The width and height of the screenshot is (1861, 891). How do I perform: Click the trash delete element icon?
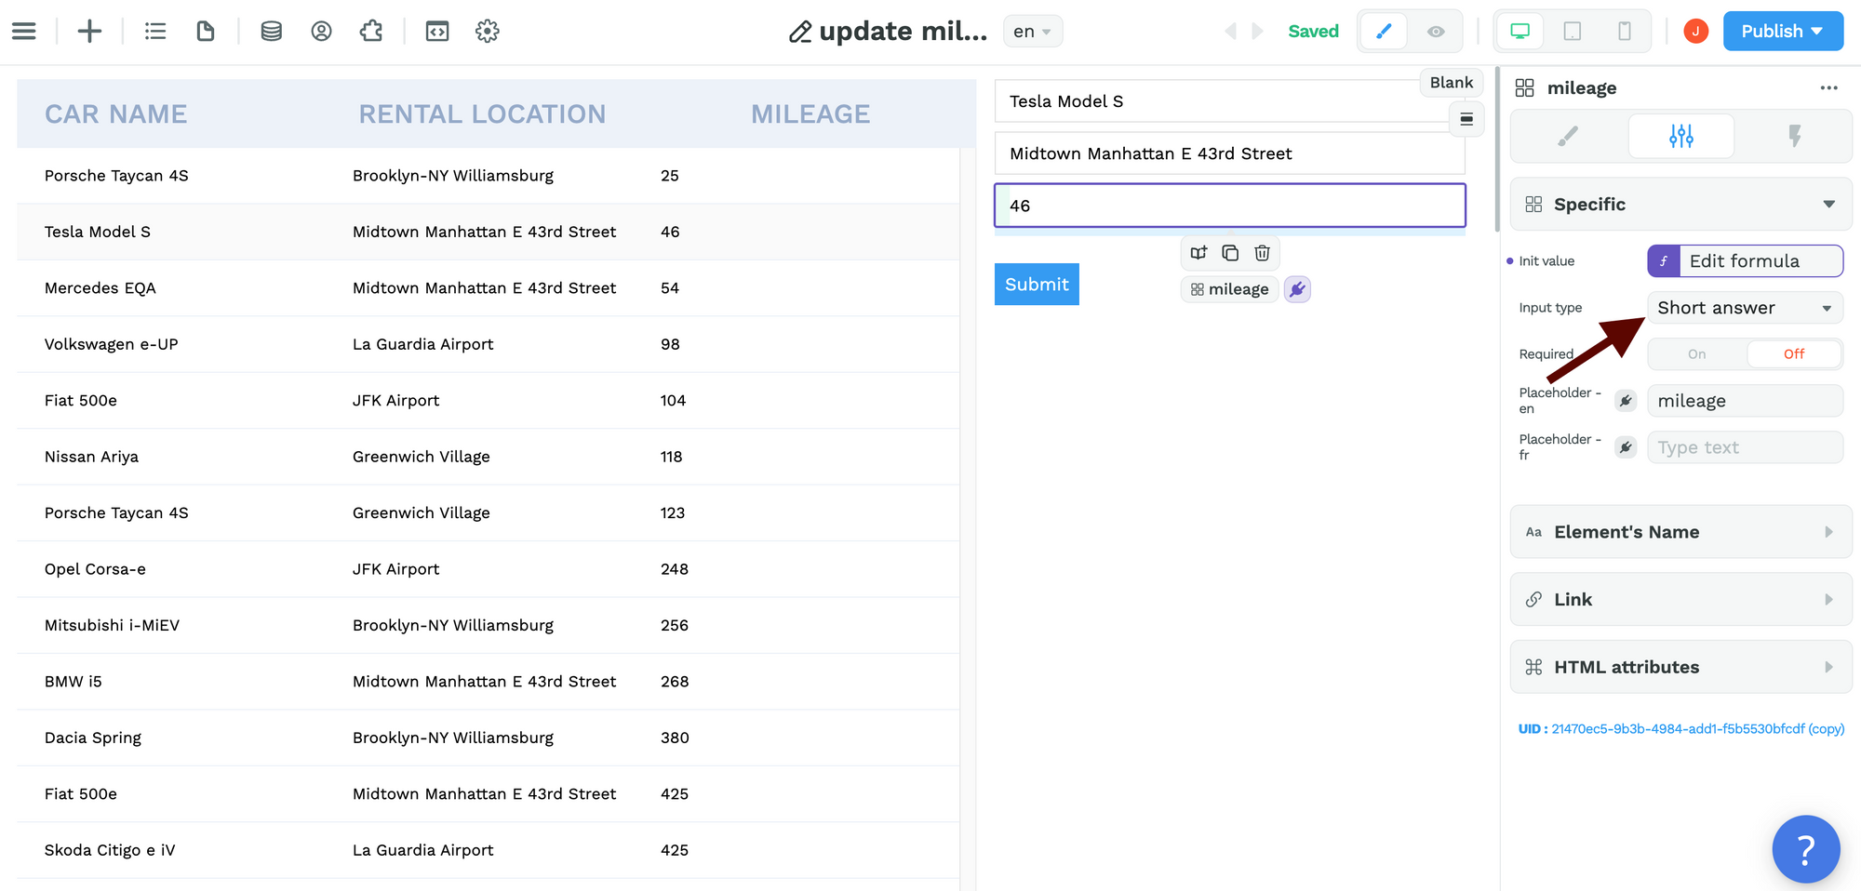(1262, 252)
